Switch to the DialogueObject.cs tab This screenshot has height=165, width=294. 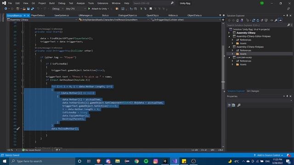pyautogui.click(x=128, y=15)
